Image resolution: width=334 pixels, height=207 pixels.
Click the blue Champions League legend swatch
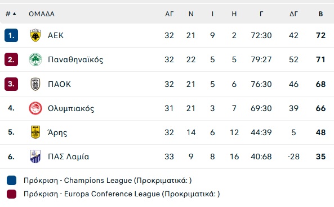click(11, 181)
